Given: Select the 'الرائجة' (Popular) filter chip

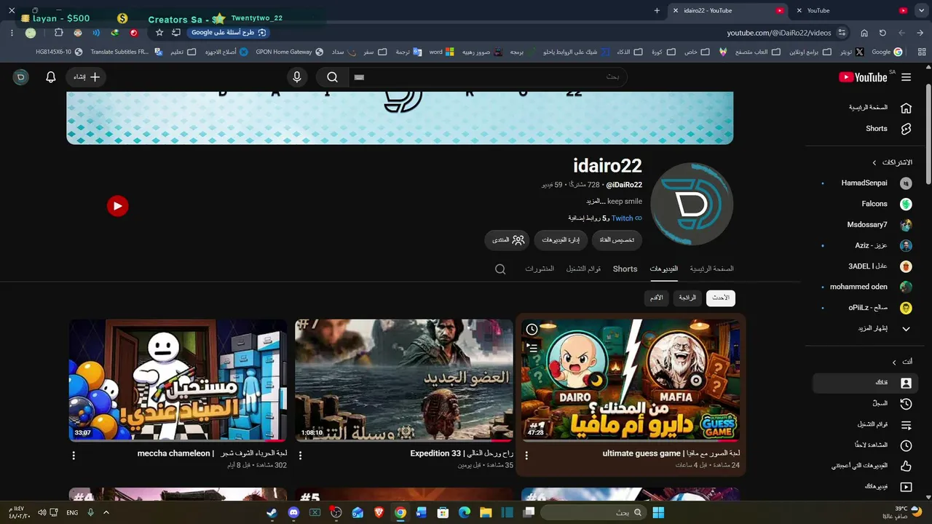Looking at the screenshot, I should tap(687, 298).
